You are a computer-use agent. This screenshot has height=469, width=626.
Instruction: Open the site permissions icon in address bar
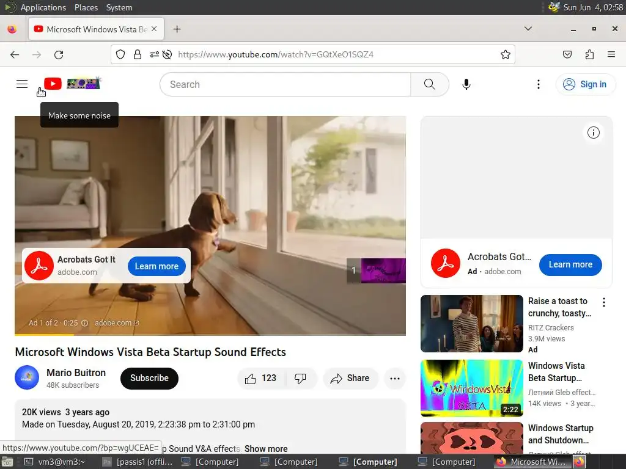click(x=155, y=54)
